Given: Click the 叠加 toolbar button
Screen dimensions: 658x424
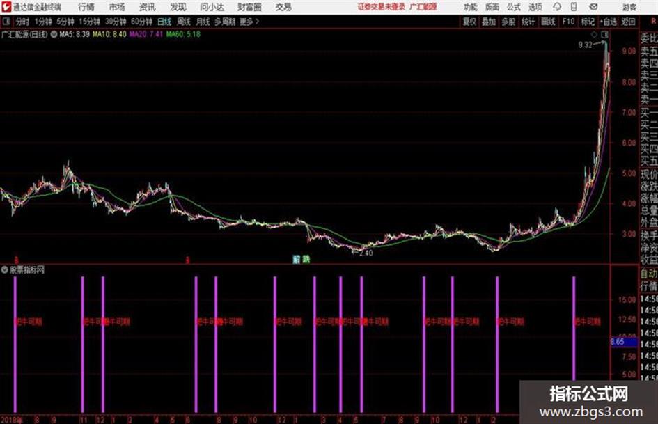Looking at the screenshot, I should (x=489, y=22).
